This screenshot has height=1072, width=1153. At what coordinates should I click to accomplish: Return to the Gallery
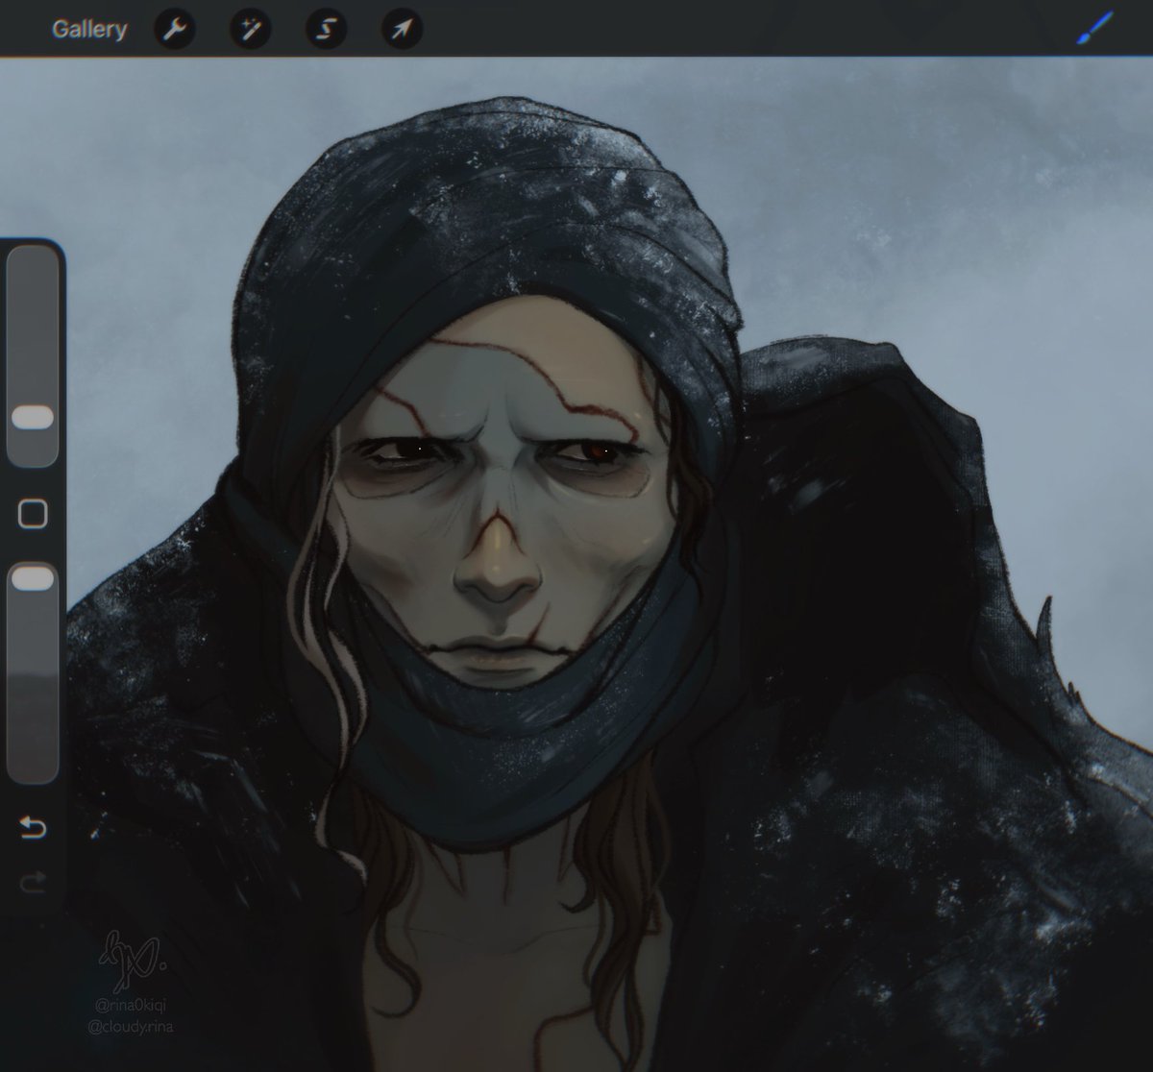point(89,30)
